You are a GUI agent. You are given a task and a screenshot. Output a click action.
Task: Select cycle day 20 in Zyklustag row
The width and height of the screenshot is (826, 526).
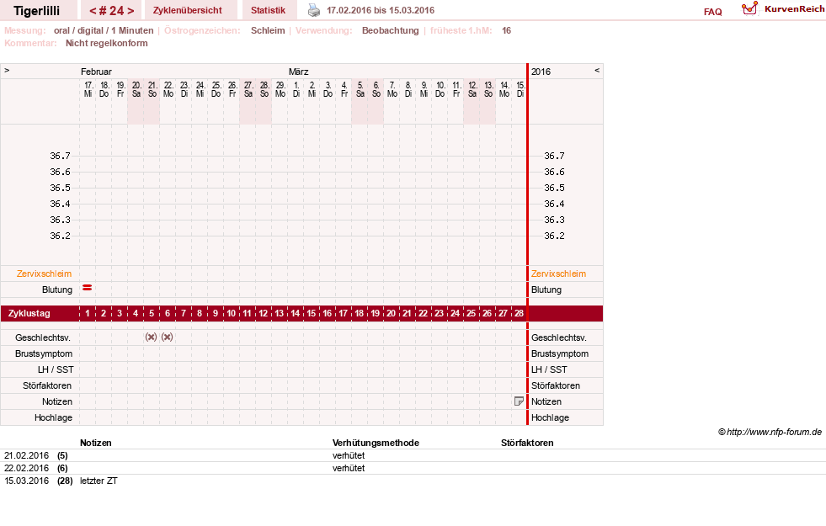pos(391,313)
